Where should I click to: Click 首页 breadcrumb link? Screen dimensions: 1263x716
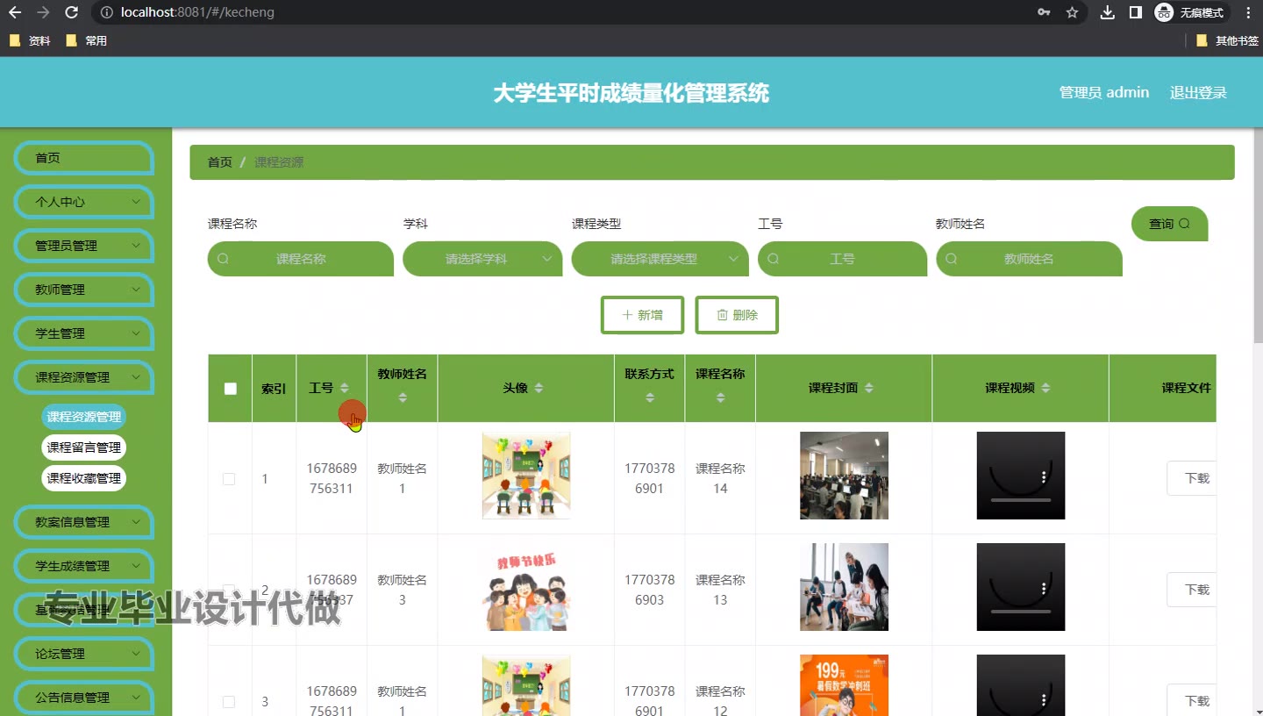(x=220, y=162)
